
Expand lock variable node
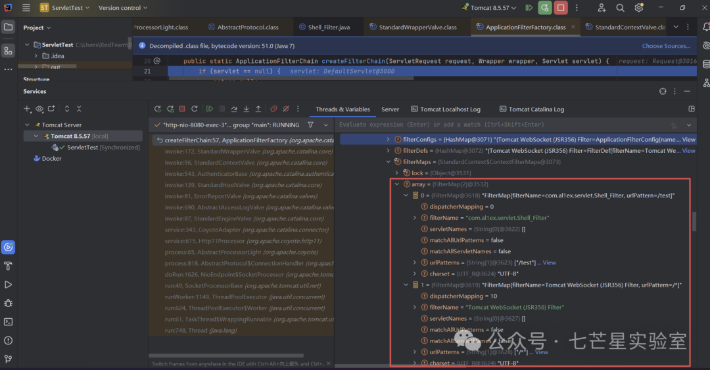coord(397,173)
